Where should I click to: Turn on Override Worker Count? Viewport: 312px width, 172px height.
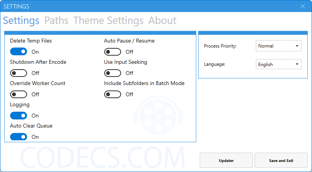tap(19, 94)
